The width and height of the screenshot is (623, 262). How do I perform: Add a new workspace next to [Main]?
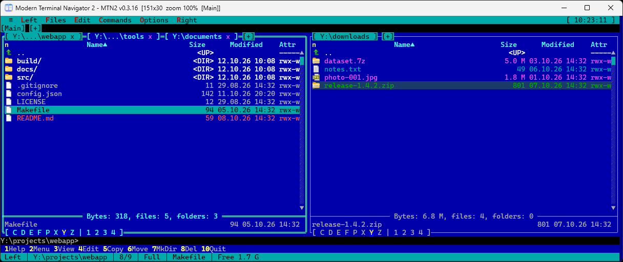(x=35, y=28)
